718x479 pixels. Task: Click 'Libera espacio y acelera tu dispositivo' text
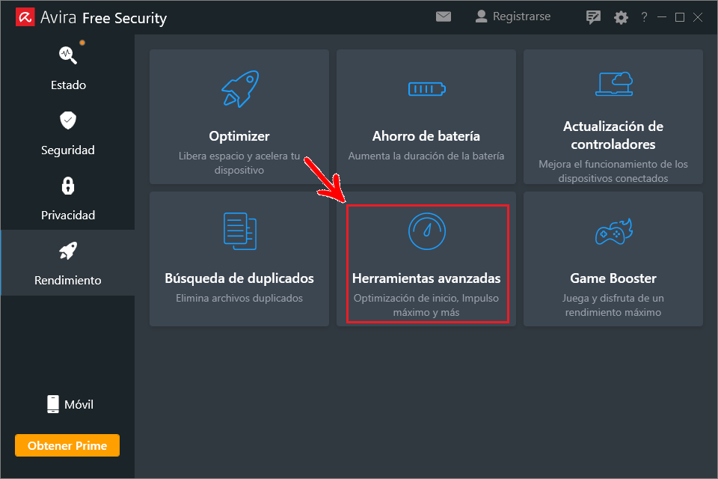click(x=239, y=162)
